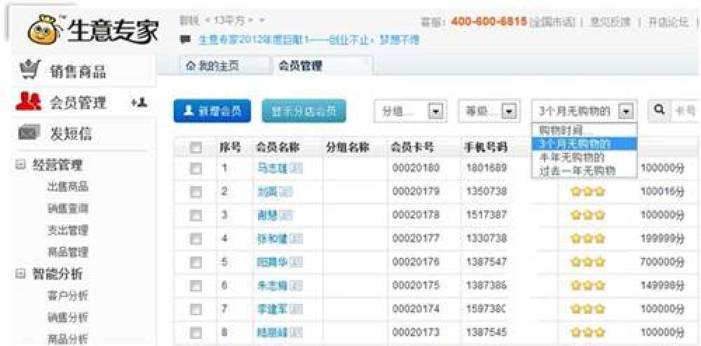Click the star rating in row with card 00020178
701x346 pixels.
(x=588, y=215)
